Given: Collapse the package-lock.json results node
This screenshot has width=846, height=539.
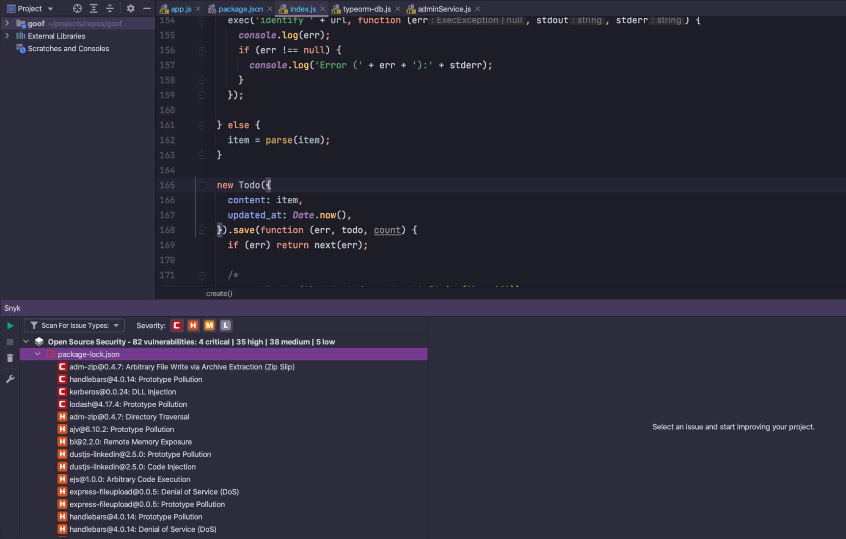Looking at the screenshot, I should pyautogui.click(x=38, y=354).
